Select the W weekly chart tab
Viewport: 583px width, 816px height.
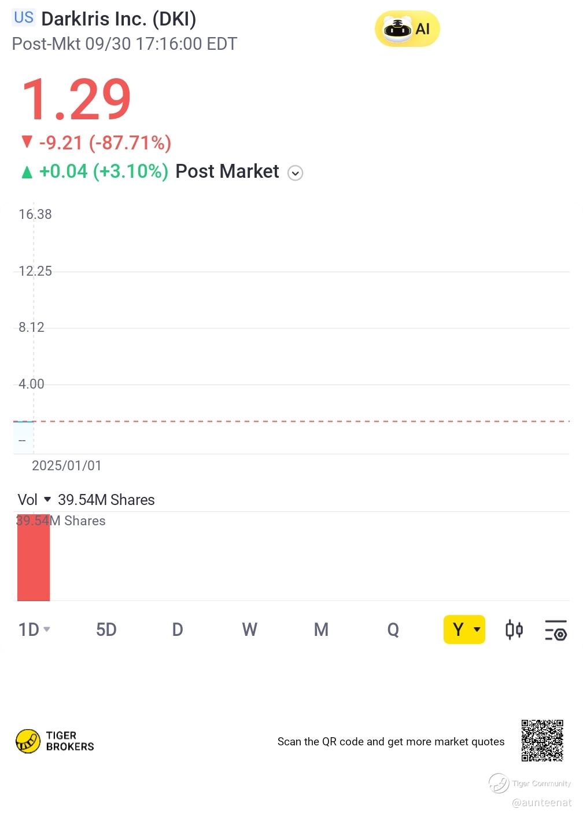pyautogui.click(x=249, y=630)
